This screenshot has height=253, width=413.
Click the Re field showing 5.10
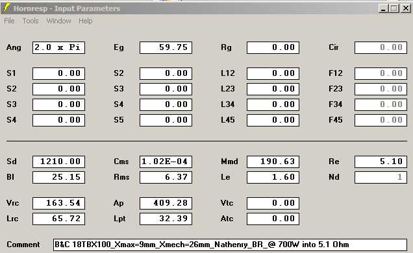(381, 162)
